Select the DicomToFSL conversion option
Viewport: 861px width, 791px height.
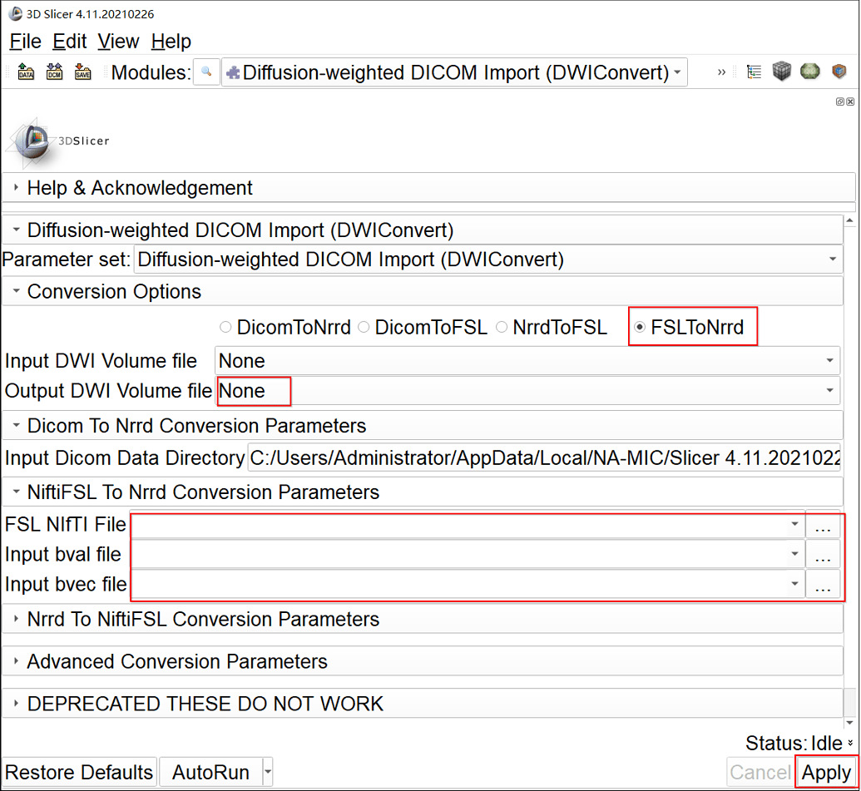click(x=364, y=328)
